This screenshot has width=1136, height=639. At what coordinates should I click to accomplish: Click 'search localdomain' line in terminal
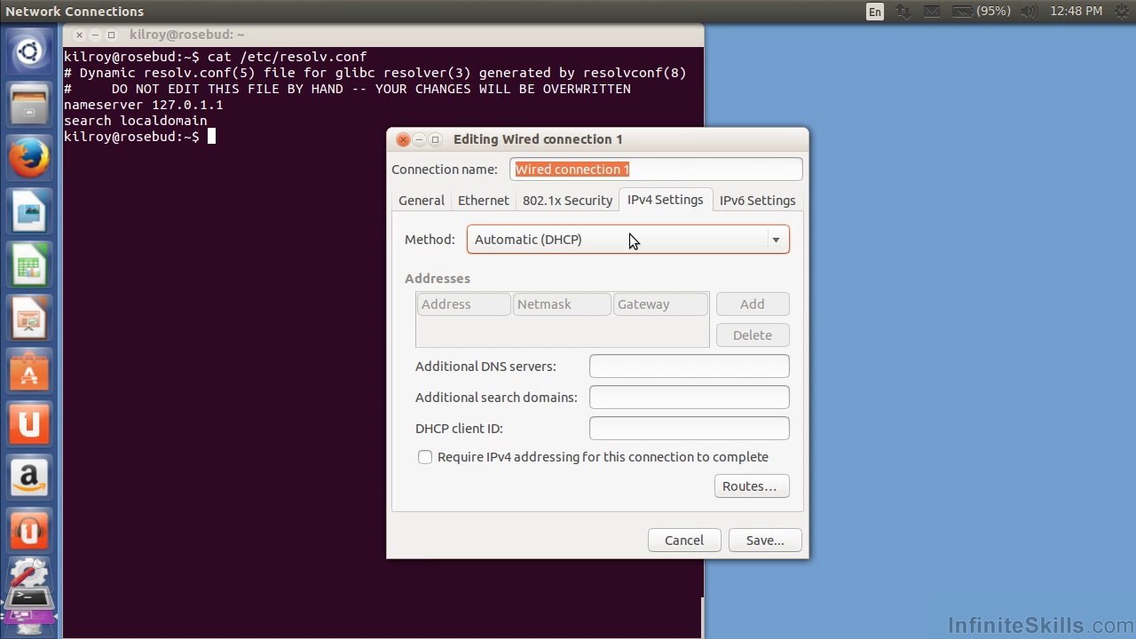pyautogui.click(x=135, y=121)
